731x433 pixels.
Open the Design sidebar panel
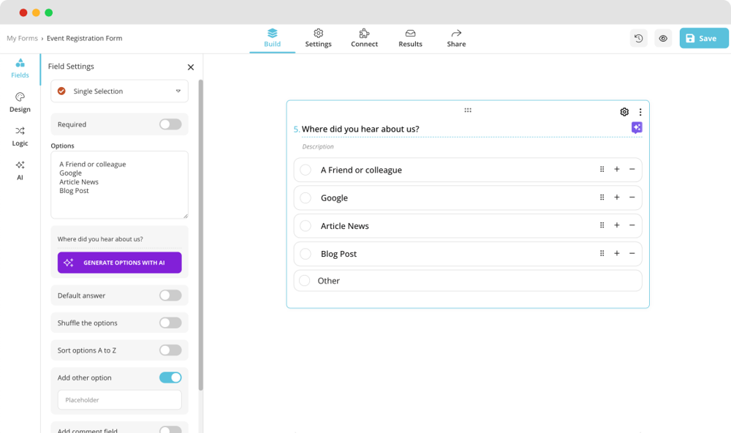[20, 102]
